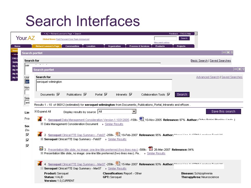Toggle the Intranets checkbox
251x188 pixels.
[x=131, y=95]
